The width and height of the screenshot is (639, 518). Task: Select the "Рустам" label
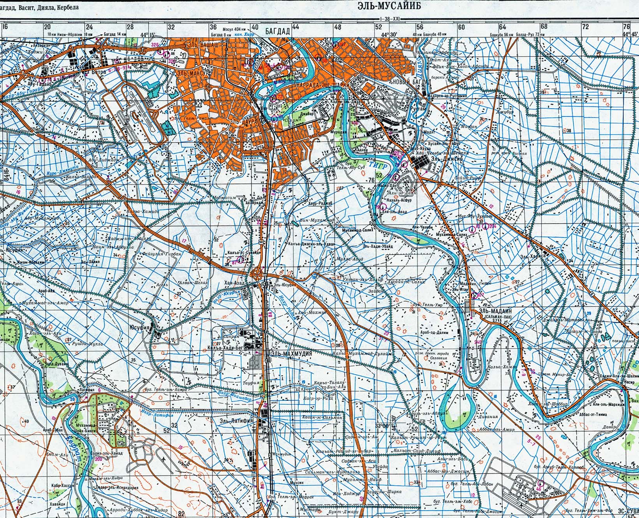click(419, 110)
